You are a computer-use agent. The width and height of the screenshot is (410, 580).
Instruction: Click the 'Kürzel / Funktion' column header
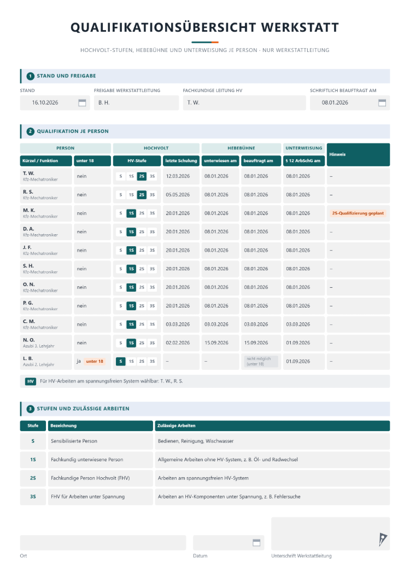pos(46,161)
